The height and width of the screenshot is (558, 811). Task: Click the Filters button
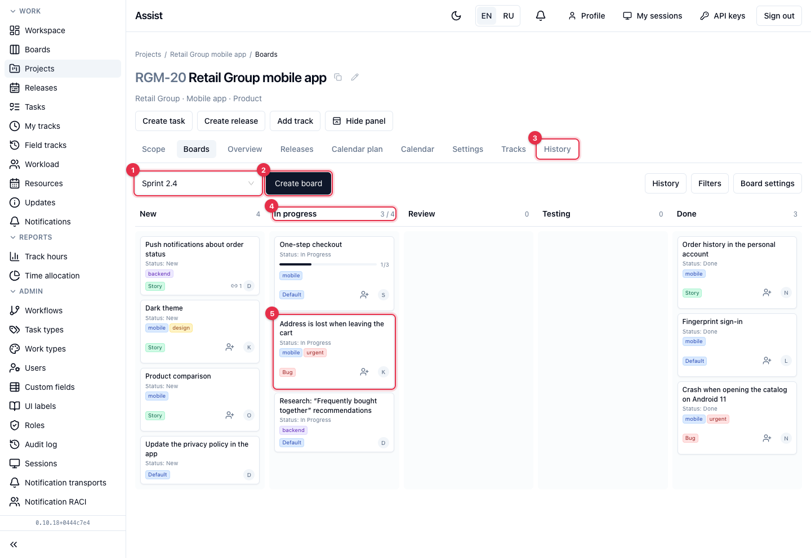[710, 183]
